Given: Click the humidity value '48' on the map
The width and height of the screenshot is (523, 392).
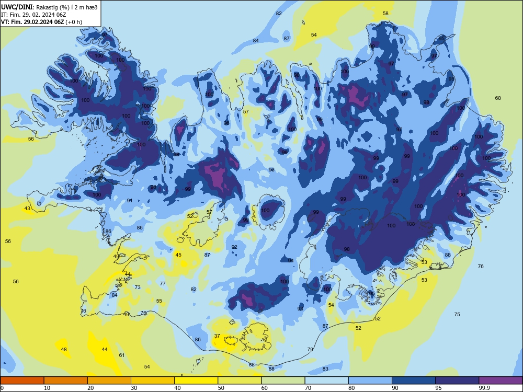Looking at the screenshot, I should 64,349.
